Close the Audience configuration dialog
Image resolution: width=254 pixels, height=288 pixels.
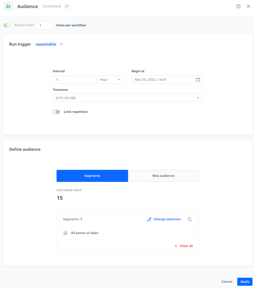(248, 6)
